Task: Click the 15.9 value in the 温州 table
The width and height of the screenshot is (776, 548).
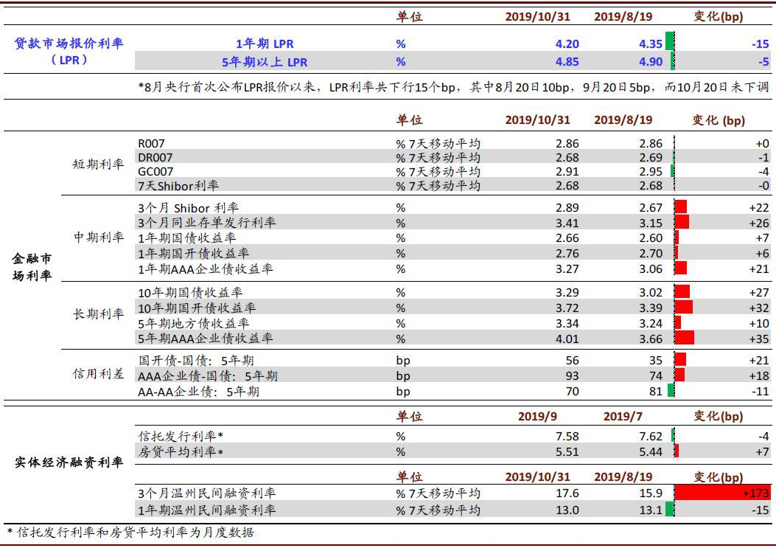Action: [651, 493]
